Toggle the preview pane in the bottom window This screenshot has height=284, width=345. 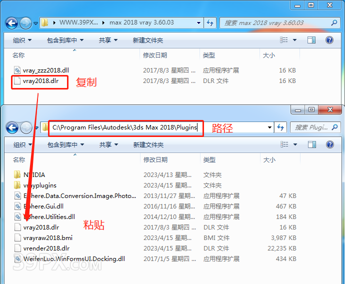312,144
